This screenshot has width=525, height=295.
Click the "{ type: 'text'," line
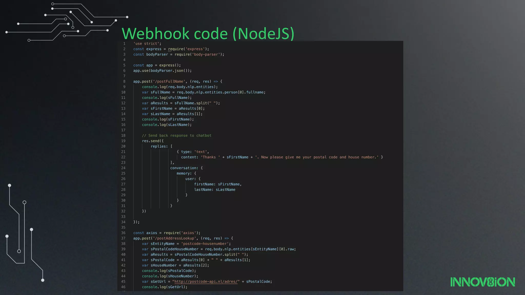pyautogui.click(x=193, y=152)
